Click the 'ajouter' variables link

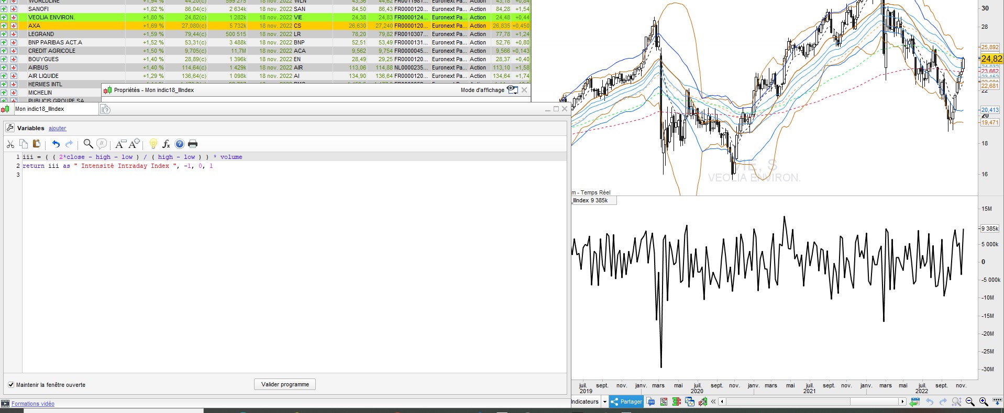coord(58,129)
